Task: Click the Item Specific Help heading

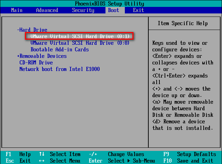Action: pyautogui.click(x=183, y=23)
